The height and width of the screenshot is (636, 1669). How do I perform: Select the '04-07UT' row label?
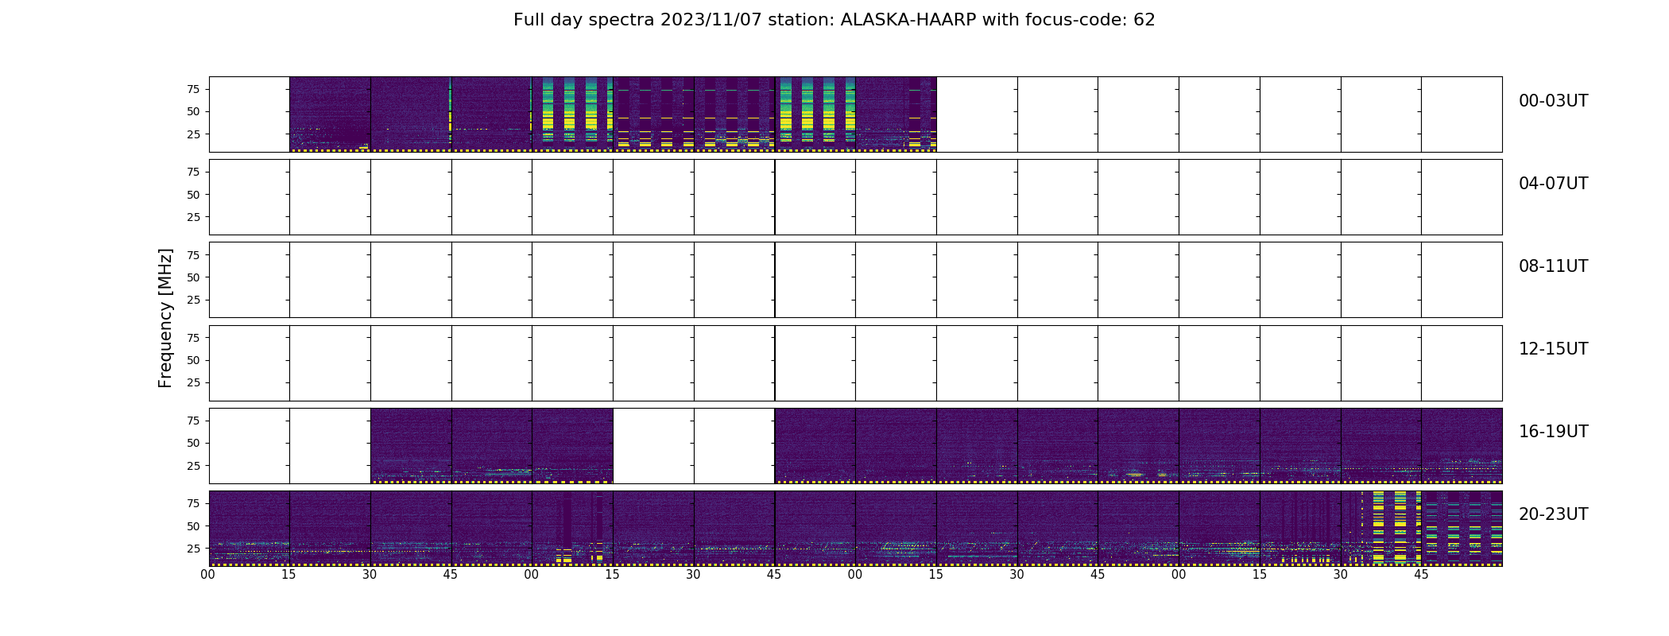pos(1553,184)
